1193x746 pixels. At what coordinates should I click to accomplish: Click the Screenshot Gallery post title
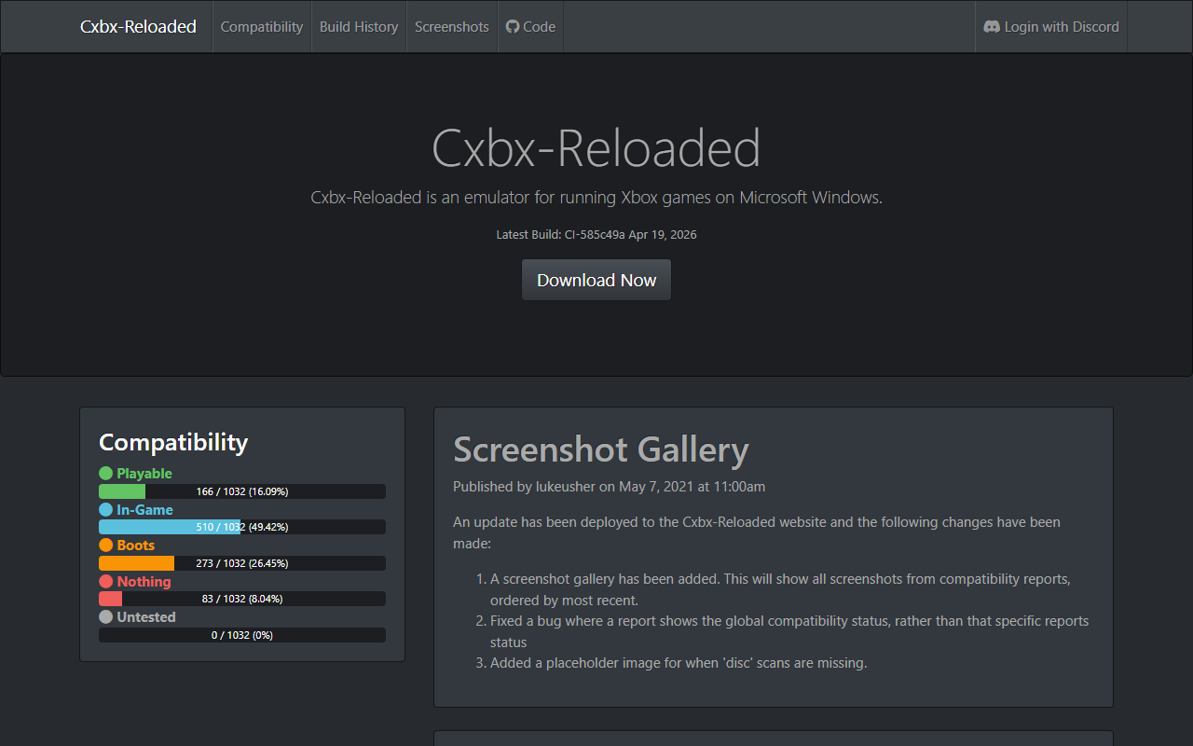coord(601,449)
